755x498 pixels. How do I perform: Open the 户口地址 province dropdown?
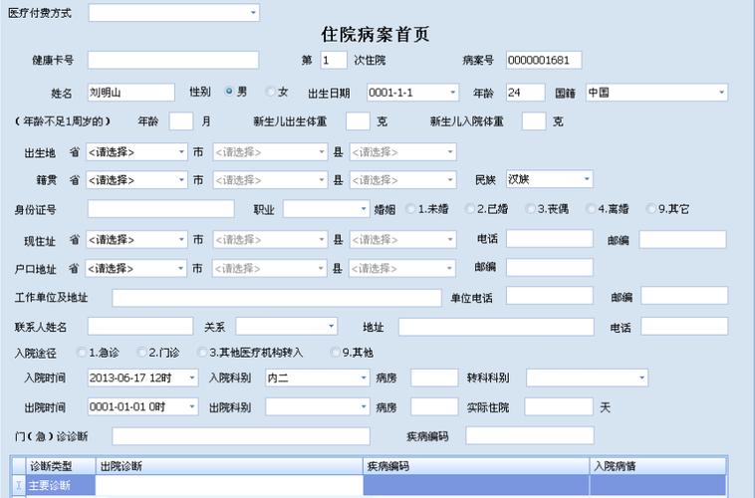(181, 268)
